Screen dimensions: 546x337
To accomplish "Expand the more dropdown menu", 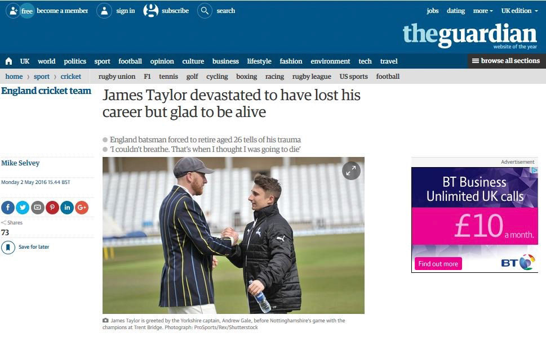I will click(x=483, y=11).
